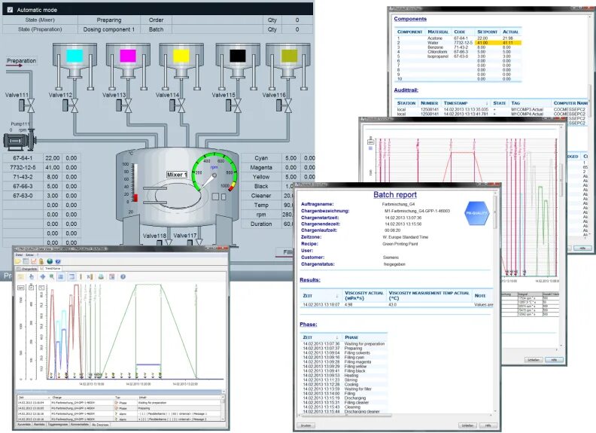Click the globe icon in Data View toolbar
The image size is (596, 433).
[x=50, y=261]
